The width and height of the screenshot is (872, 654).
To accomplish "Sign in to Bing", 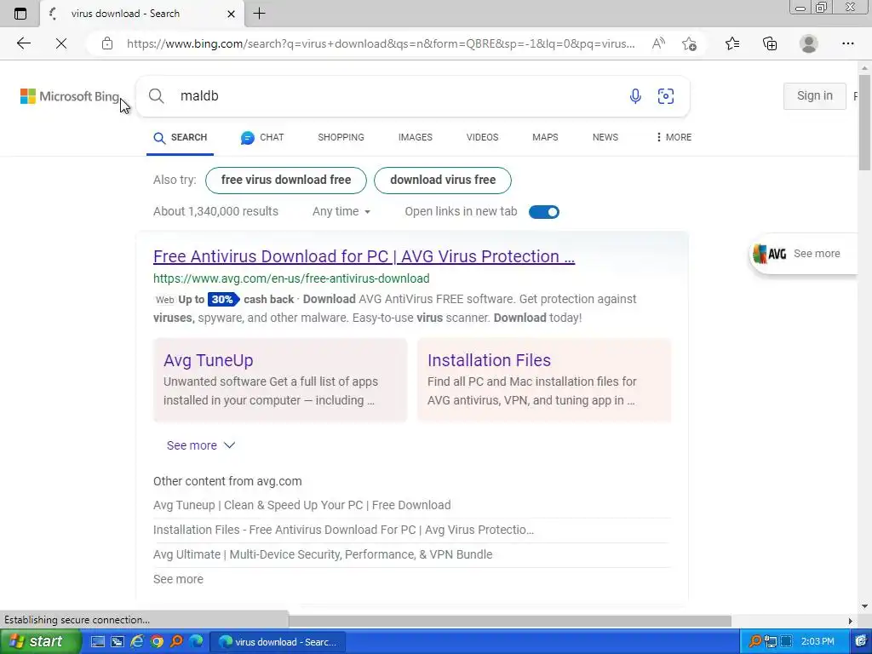I will coord(814,95).
